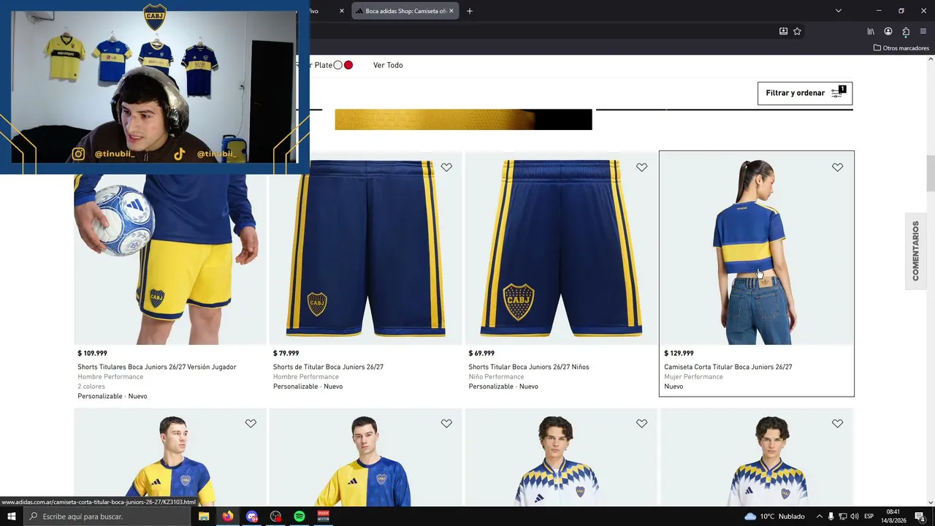Switch to Boca adidas Shop tab
Viewport: 935px width, 526px height.
click(x=405, y=11)
